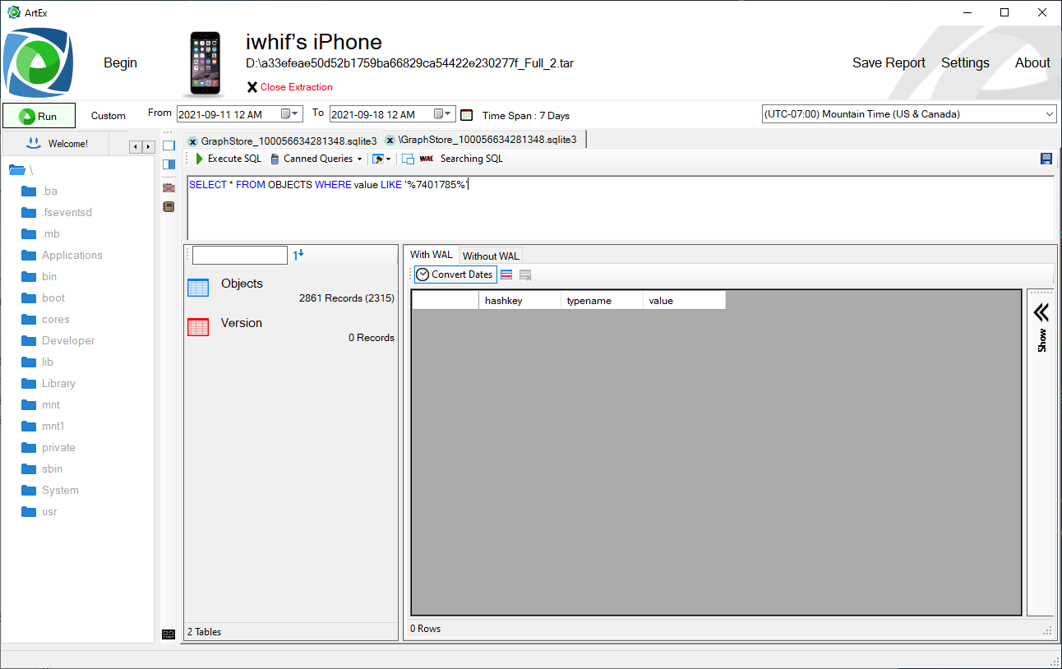Open the Applications folder
Viewport: 1062px width, 669px height.
pos(62,256)
